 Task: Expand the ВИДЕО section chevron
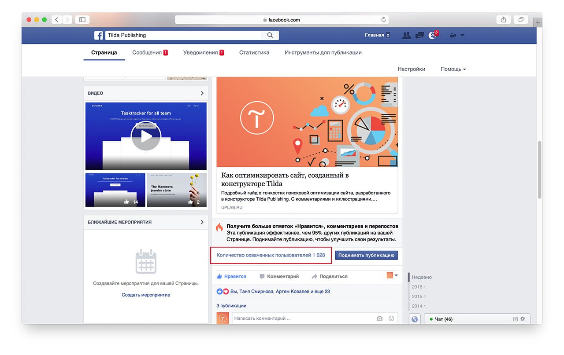click(x=202, y=93)
